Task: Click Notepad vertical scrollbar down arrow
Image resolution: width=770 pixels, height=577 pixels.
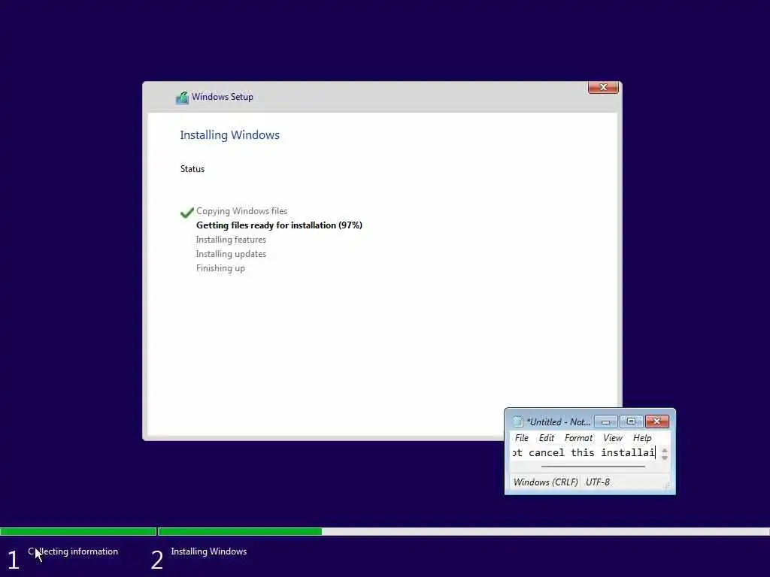Action: (665, 457)
